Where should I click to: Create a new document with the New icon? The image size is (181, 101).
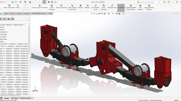tap(16, 2)
